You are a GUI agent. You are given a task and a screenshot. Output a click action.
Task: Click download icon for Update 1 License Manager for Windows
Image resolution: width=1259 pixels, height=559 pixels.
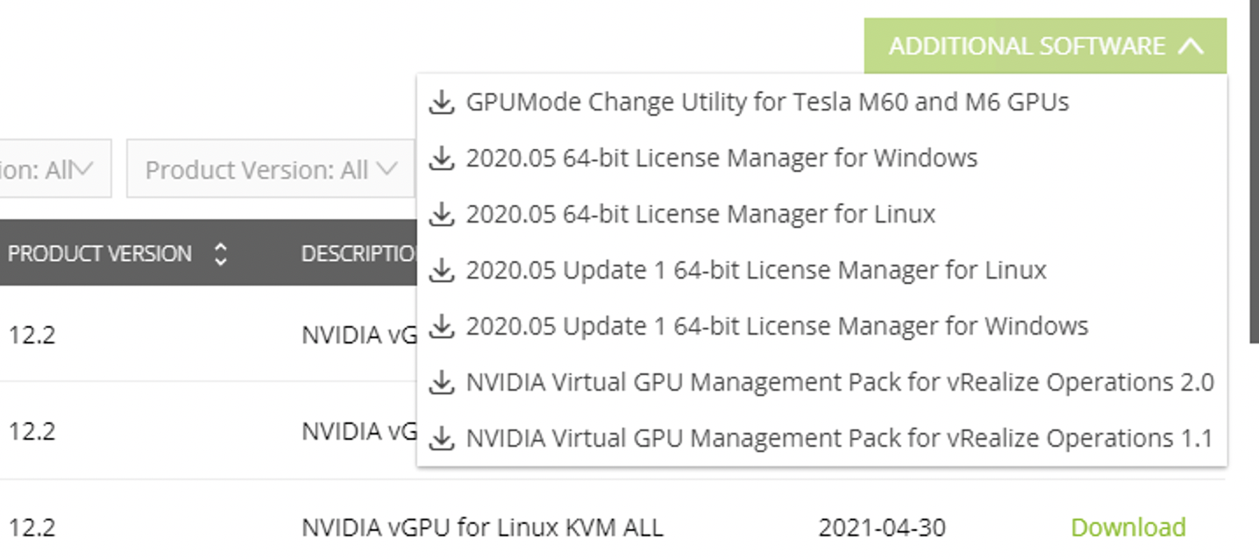pyautogui.click(x=441, y=327)
